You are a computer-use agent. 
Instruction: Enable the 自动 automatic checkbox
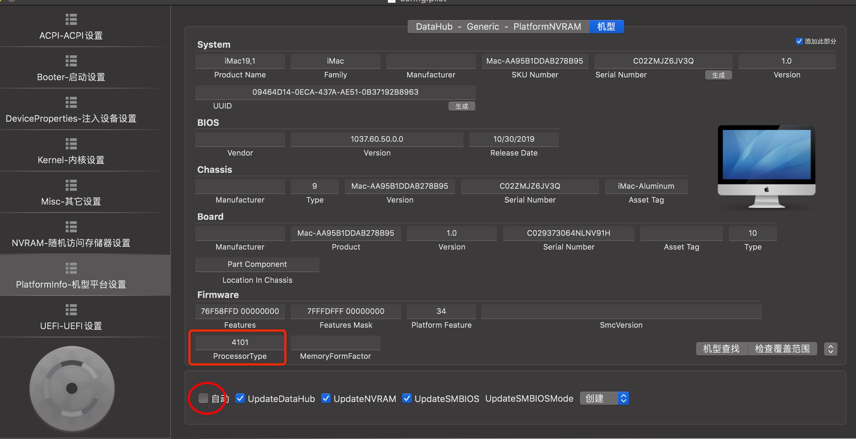(203, 398)
